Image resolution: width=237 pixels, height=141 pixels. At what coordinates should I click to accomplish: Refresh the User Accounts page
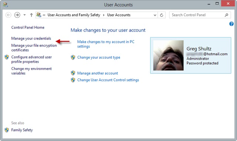coord(161,15)
